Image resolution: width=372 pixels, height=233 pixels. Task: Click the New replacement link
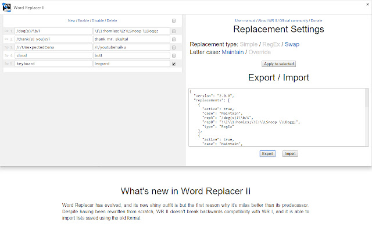pyautogui.click(x=71, y=20)
